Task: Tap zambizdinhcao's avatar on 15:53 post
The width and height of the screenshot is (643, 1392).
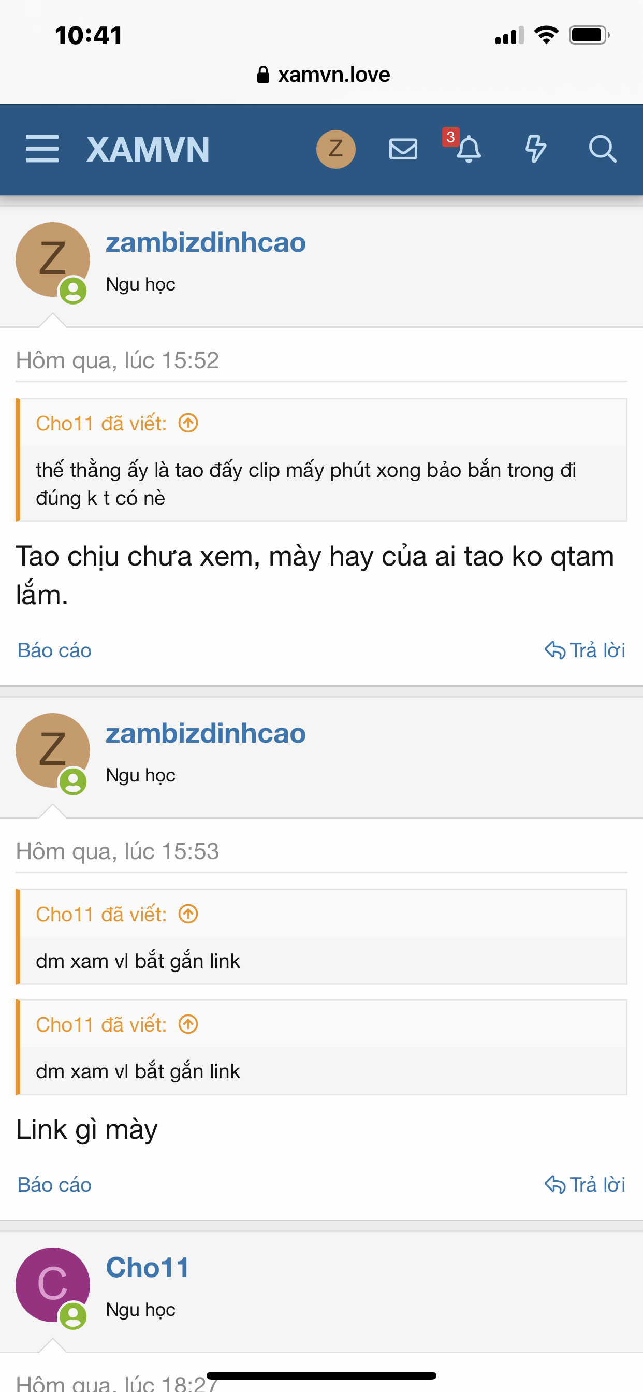Action: [52, 750]
